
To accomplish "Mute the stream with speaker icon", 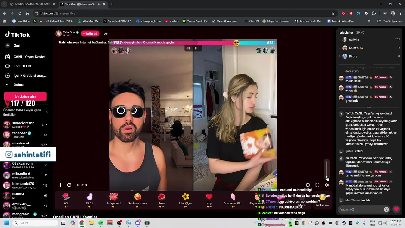I will 327,185.
